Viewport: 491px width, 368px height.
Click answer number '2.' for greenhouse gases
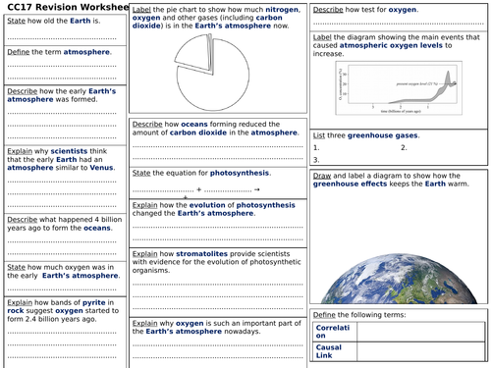coord(404,148)
